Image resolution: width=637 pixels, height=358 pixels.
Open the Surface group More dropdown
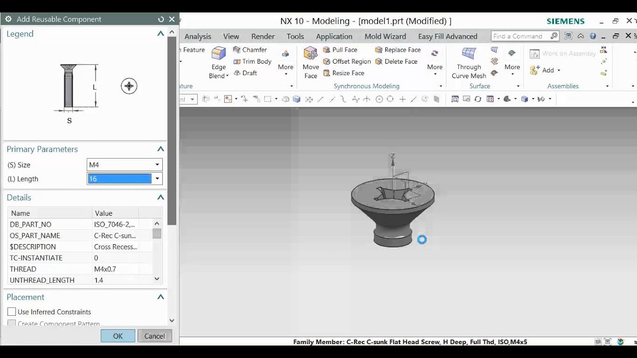pos(512,63)
